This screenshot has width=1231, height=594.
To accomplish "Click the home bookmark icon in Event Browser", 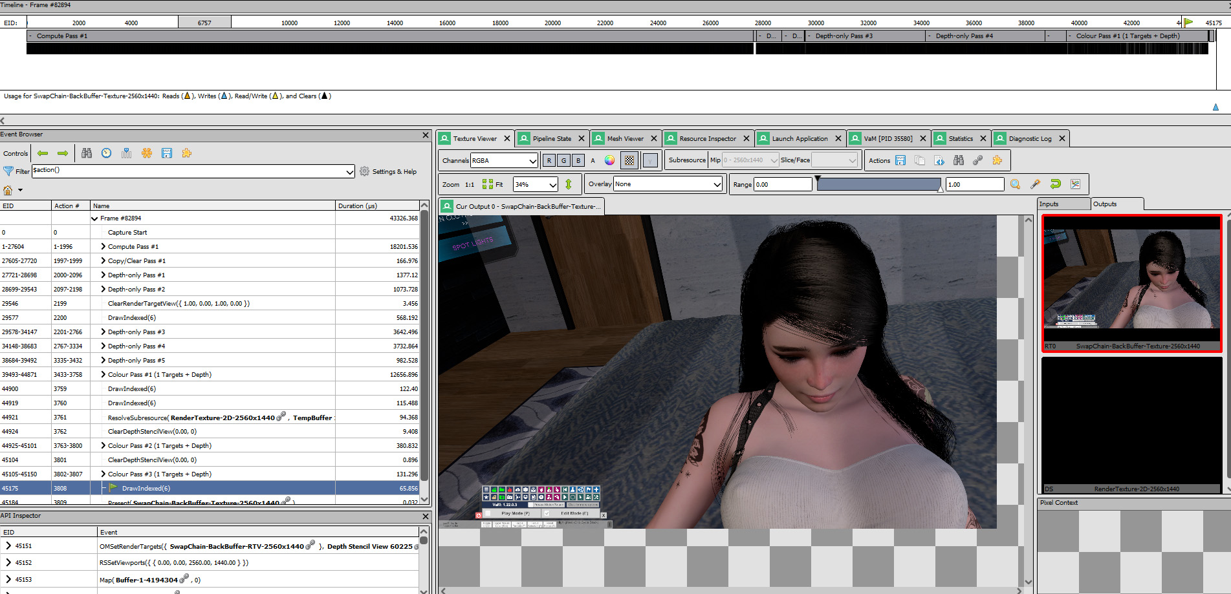I will click(8, 190).
